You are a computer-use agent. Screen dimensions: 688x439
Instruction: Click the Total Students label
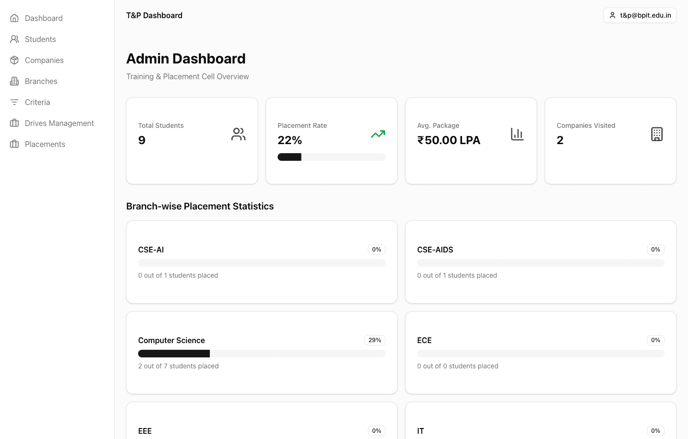pos(161,125)
